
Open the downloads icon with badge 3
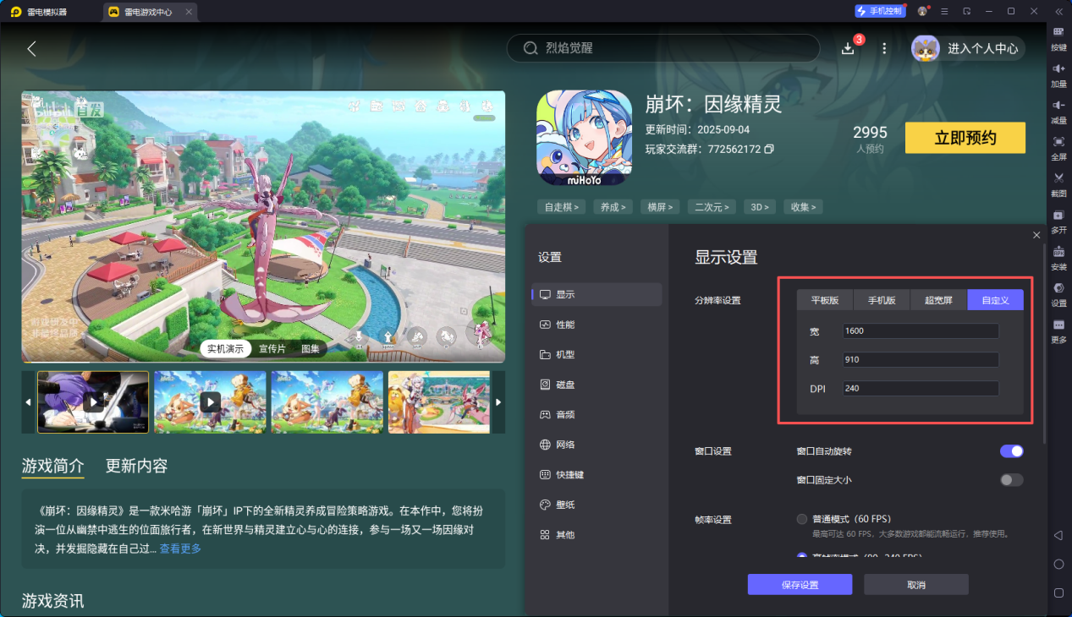click(848, 48)
